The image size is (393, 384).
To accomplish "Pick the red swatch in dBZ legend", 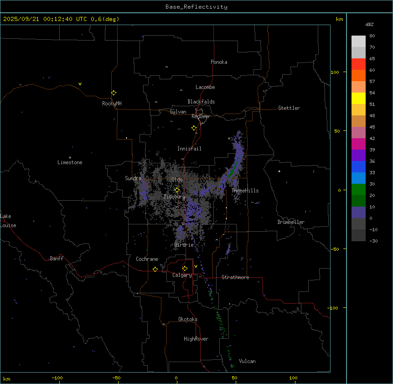I will pos(358,64).
